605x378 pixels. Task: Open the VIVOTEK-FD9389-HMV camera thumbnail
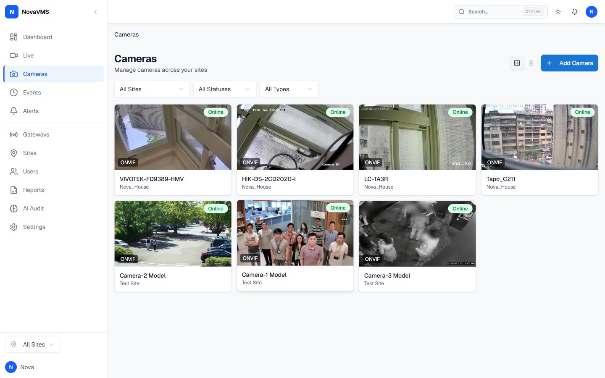click(173, 137)
